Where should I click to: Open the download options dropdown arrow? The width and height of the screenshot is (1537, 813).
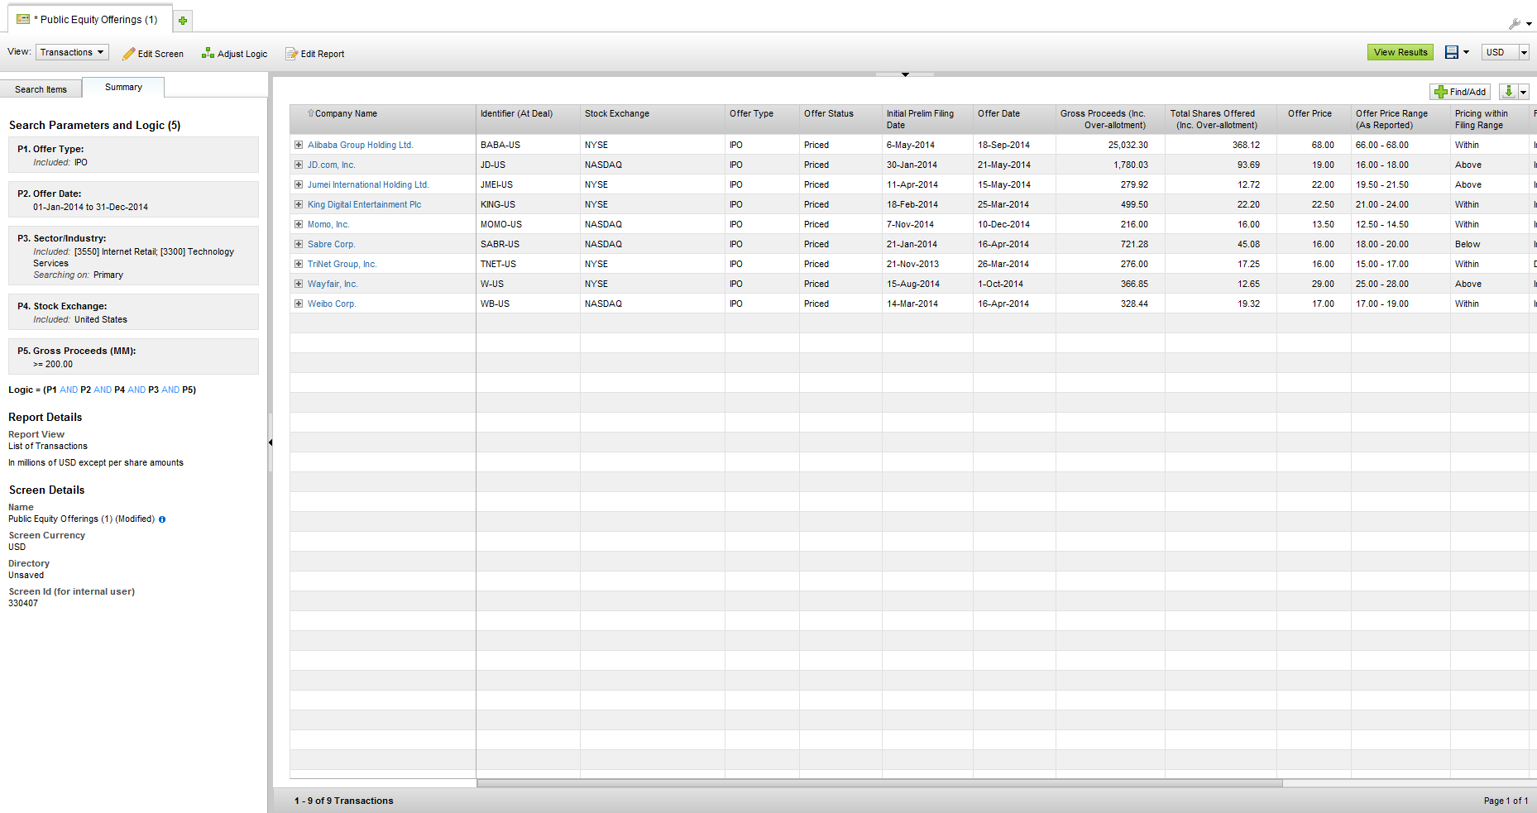pyautogui.click(x=1523, y=92)
